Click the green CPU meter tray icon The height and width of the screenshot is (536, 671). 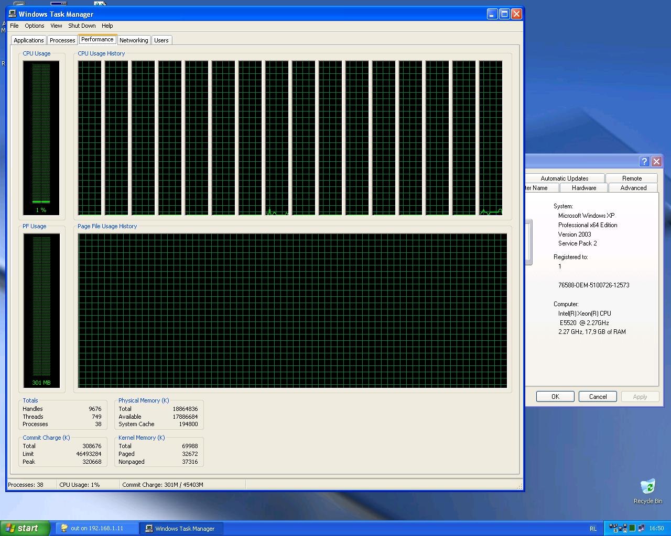click(633, 528)
